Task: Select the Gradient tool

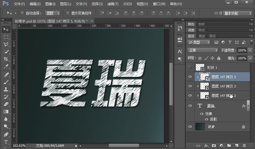Action: coord(6,112)
